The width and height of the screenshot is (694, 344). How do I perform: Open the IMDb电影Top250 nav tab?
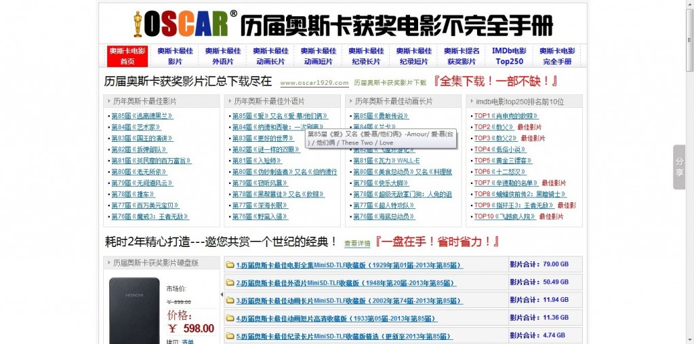pyautogui.click(x=510, y=56)
